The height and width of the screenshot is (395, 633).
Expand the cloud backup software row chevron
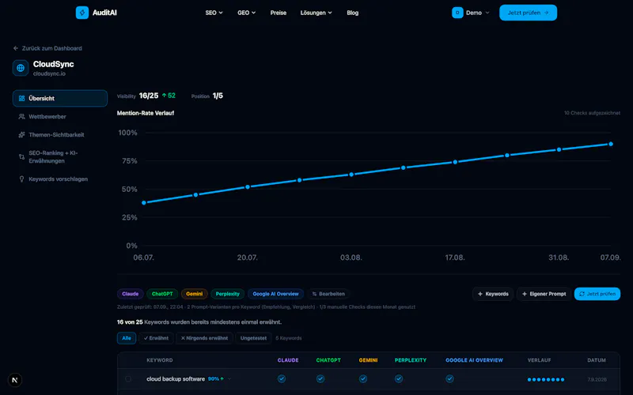229,379
